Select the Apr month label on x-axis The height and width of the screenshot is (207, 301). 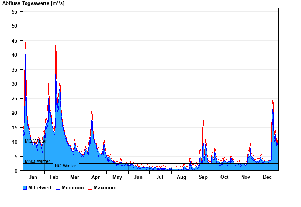coord(96,177)
